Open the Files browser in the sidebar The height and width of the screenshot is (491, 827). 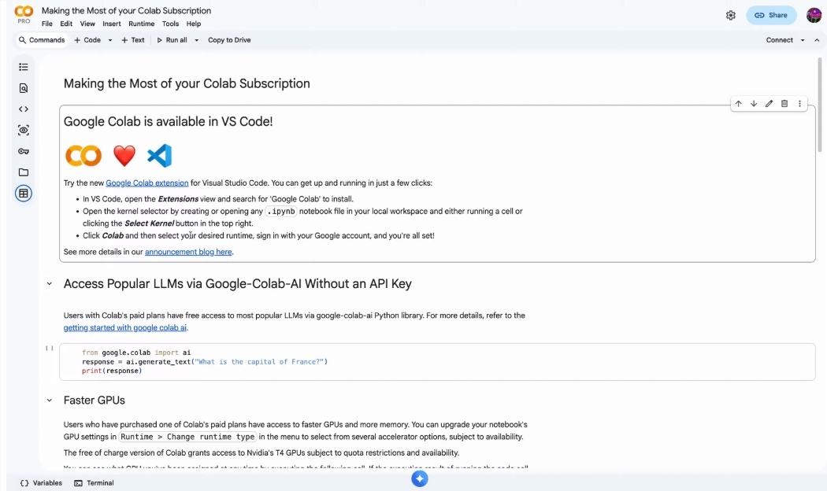(x=23, y=172)
